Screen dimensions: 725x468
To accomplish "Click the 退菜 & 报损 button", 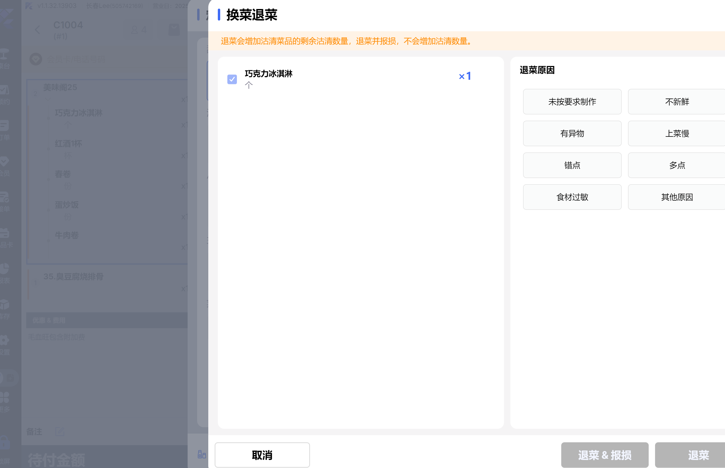I will tap(604, 455).
